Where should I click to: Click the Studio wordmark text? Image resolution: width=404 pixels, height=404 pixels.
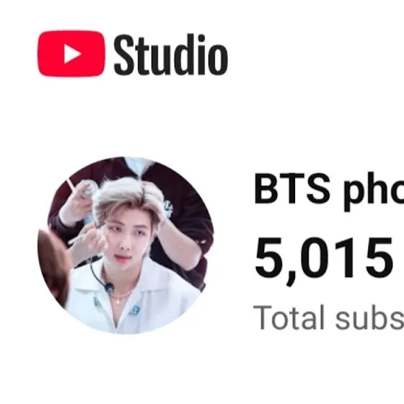click(x=171, y=54)
